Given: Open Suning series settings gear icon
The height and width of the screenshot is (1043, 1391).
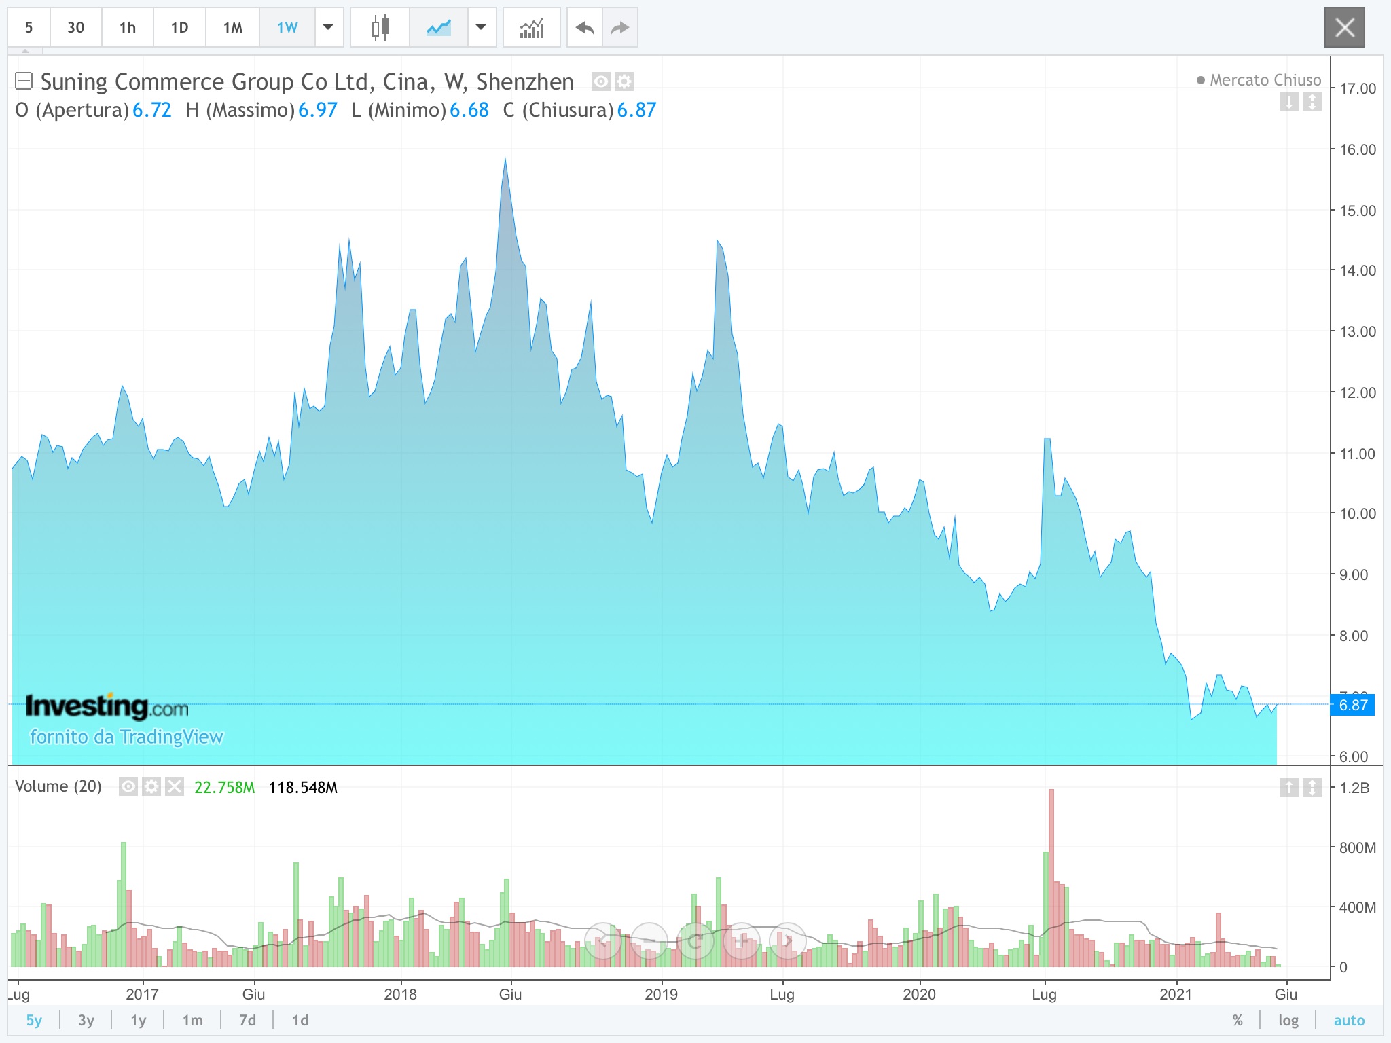Looking at the screenshot, I should tap(624, 82).
